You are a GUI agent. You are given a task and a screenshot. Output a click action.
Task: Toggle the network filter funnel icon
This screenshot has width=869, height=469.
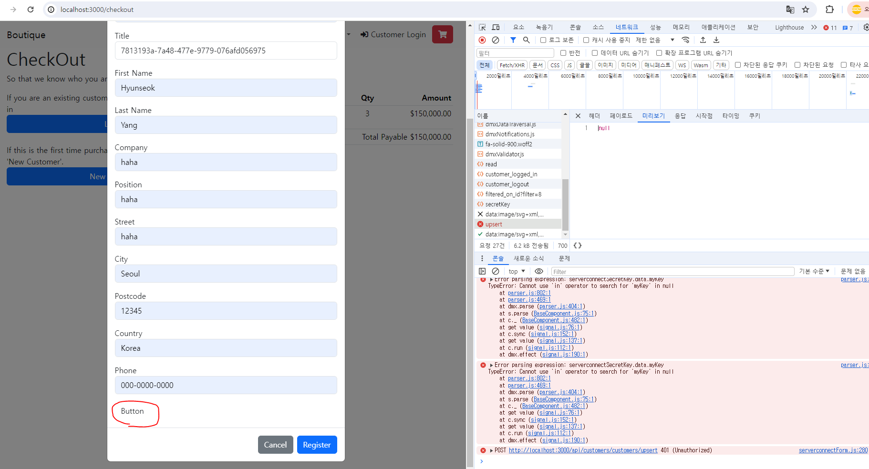pyautogui.click(x=513, y=40)
